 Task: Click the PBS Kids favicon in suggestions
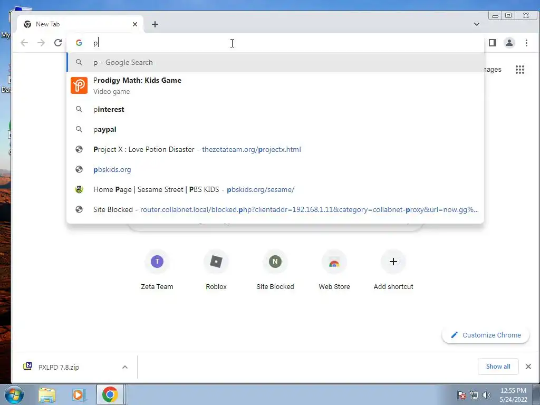click(79, 189)
